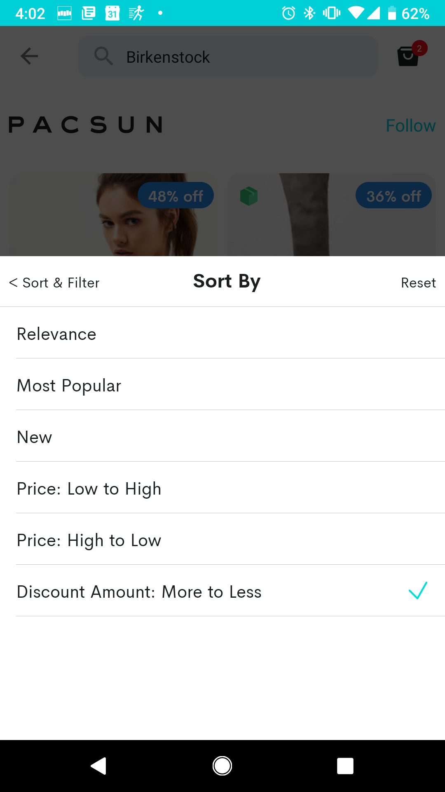Follow the PacSun brand

(410, 126)
